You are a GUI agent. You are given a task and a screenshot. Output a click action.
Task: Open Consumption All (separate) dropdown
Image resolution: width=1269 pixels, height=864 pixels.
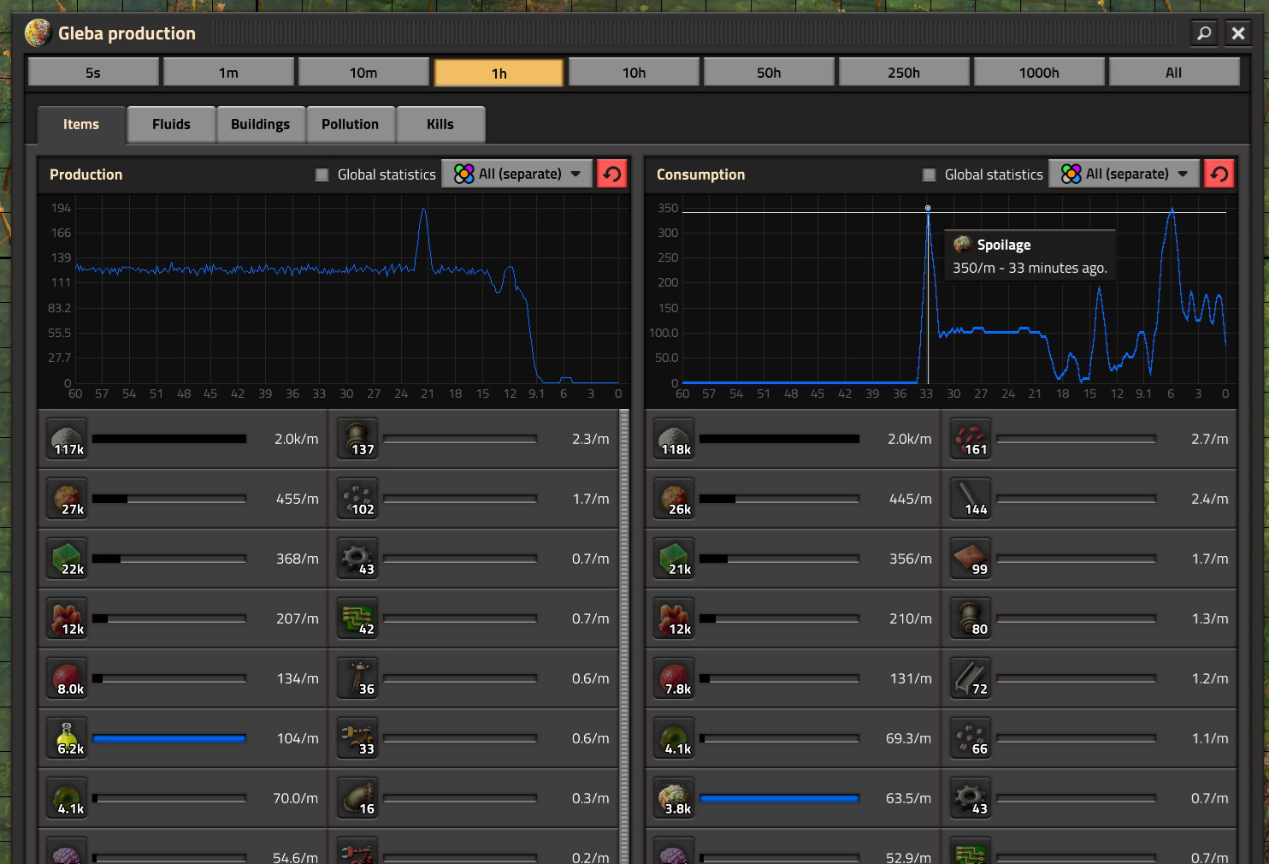(1124, 174)
